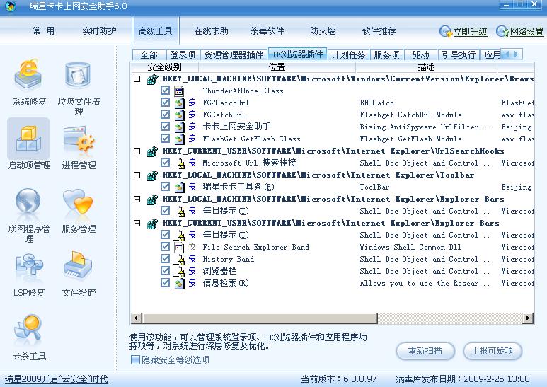This screenshot has height=387, width=547.
Task: Click the safety mark beside FlashGet GetFlash Class
Action: pyautogui.click(x=192, y=139)
